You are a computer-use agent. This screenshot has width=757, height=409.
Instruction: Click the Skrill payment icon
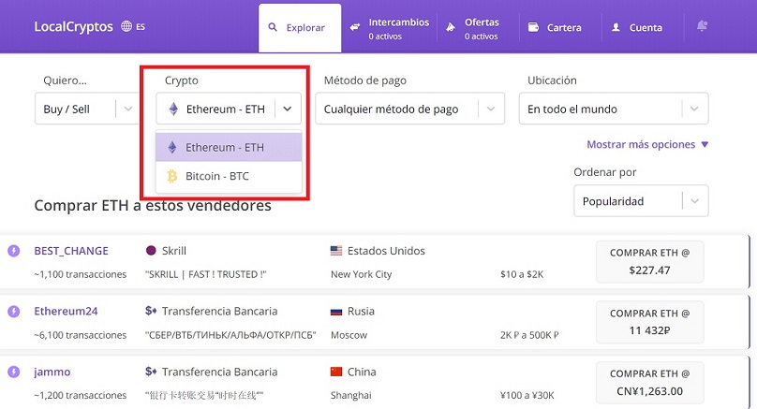(x=151, y=250)
